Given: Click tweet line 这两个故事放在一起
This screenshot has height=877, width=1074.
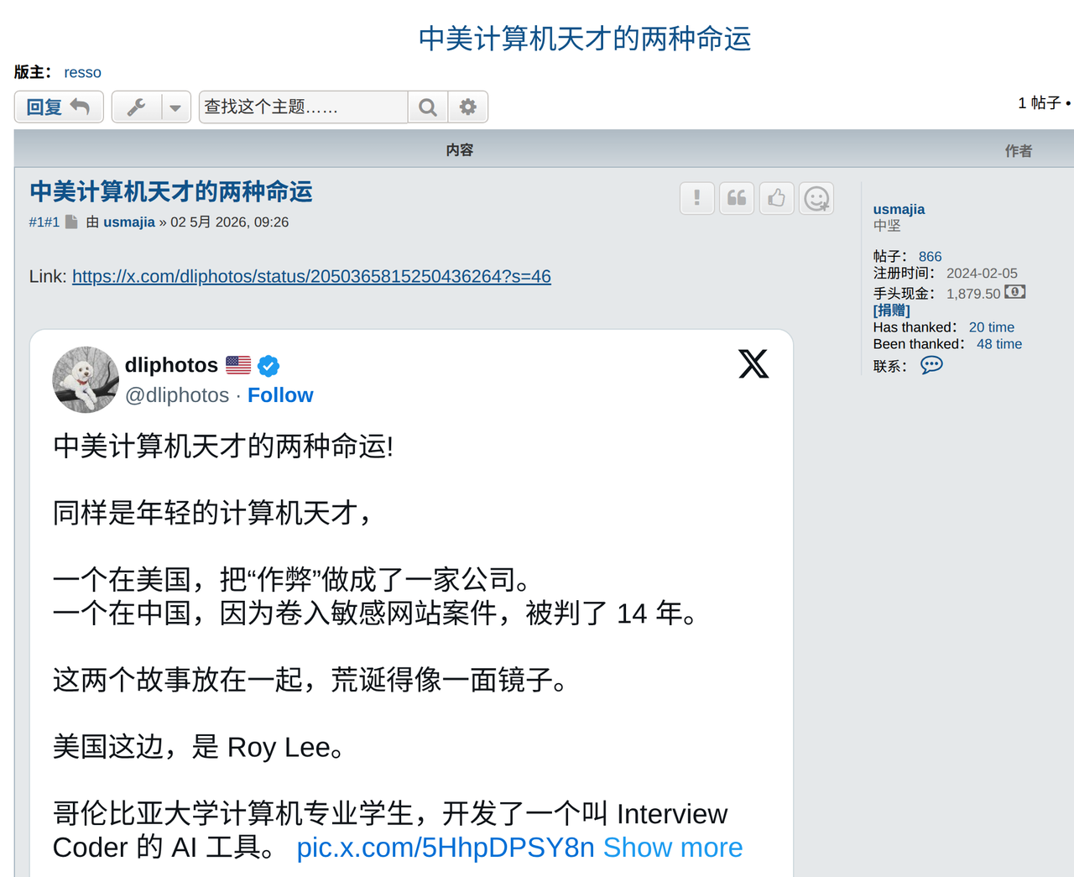Looking at the screenshot, I should click(x=310, y=680).
